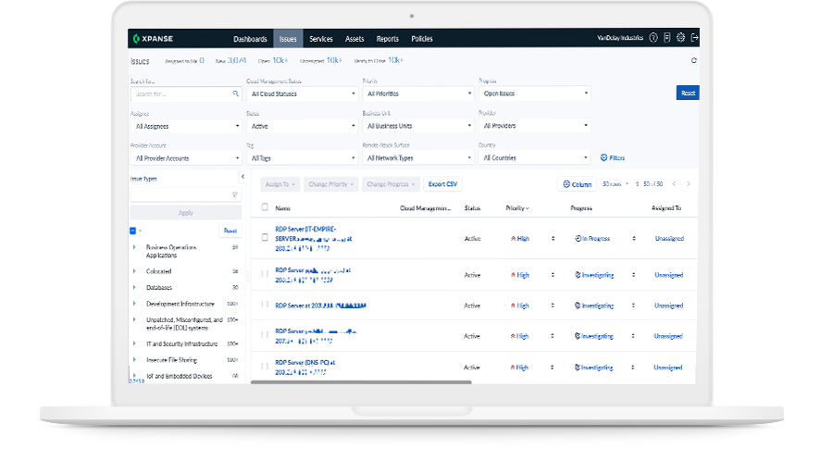Open the All Priorities dropdown
The width and height of the screenshot is (820, 474).
pyautogui.click(x=417, y=94)
